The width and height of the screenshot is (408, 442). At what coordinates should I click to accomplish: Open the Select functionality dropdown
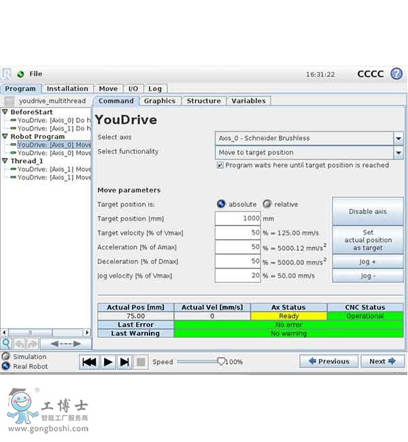coord(398,153)
